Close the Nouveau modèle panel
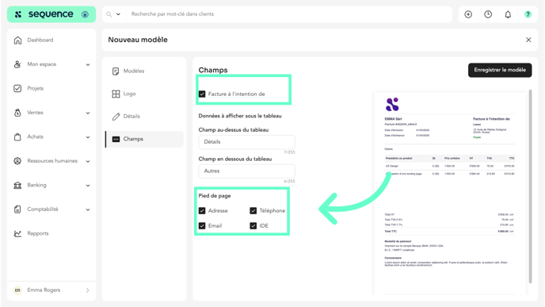 (x=528, y=40)
